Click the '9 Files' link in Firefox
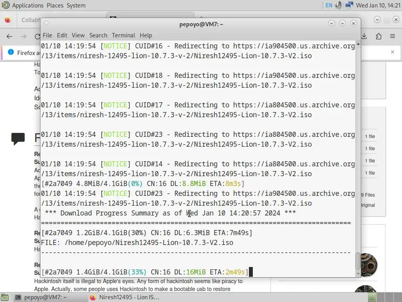This screenshot has width=402, height=302. point(368,195)
